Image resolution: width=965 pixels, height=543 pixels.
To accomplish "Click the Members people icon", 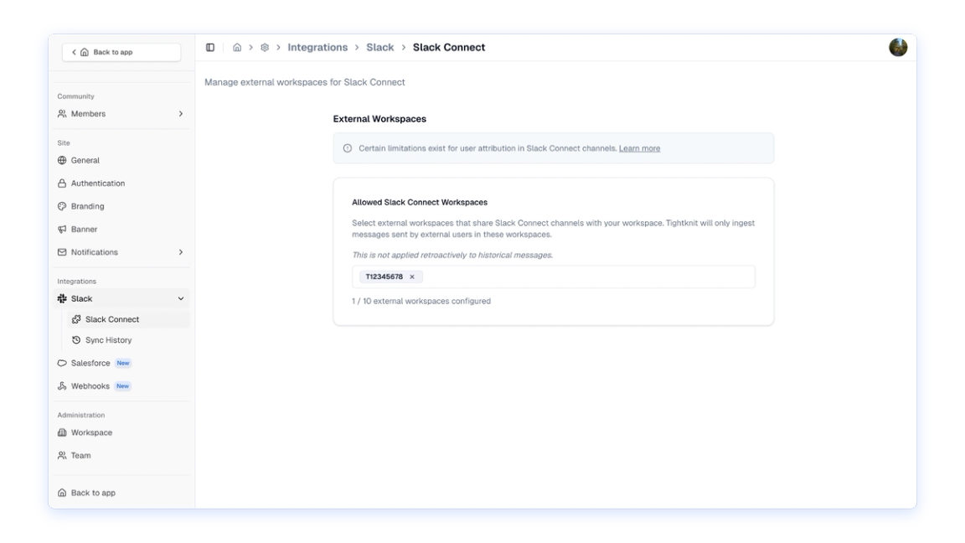I will [62, 114].
